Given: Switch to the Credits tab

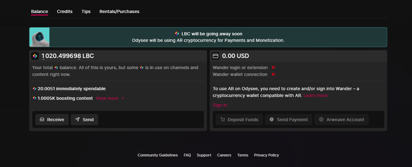Looking at the screenshot, I should [65, 11].
